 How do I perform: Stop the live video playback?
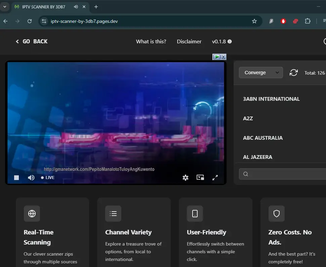point(16,178)
